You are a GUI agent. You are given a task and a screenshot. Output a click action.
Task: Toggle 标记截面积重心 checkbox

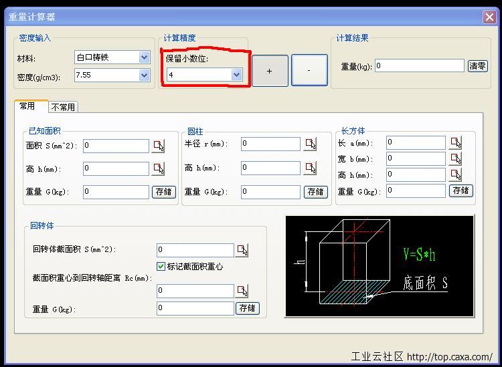click(161, 266)
